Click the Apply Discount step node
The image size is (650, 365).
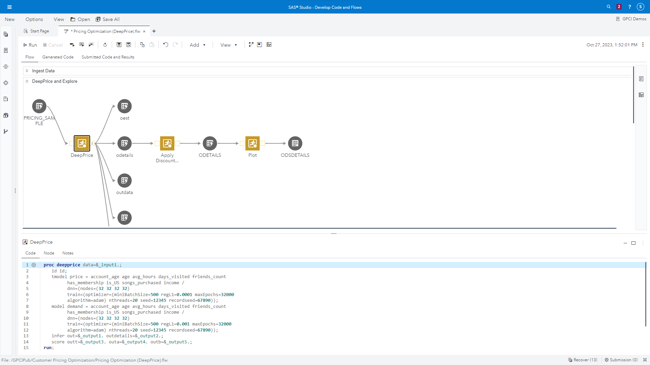pyautogui.click(x=167, y=143)
